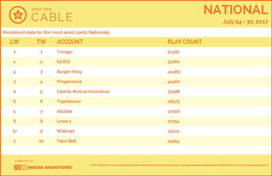Open the Burger King account entry
The height and width of the screenshot is (176, 272).
69,72
